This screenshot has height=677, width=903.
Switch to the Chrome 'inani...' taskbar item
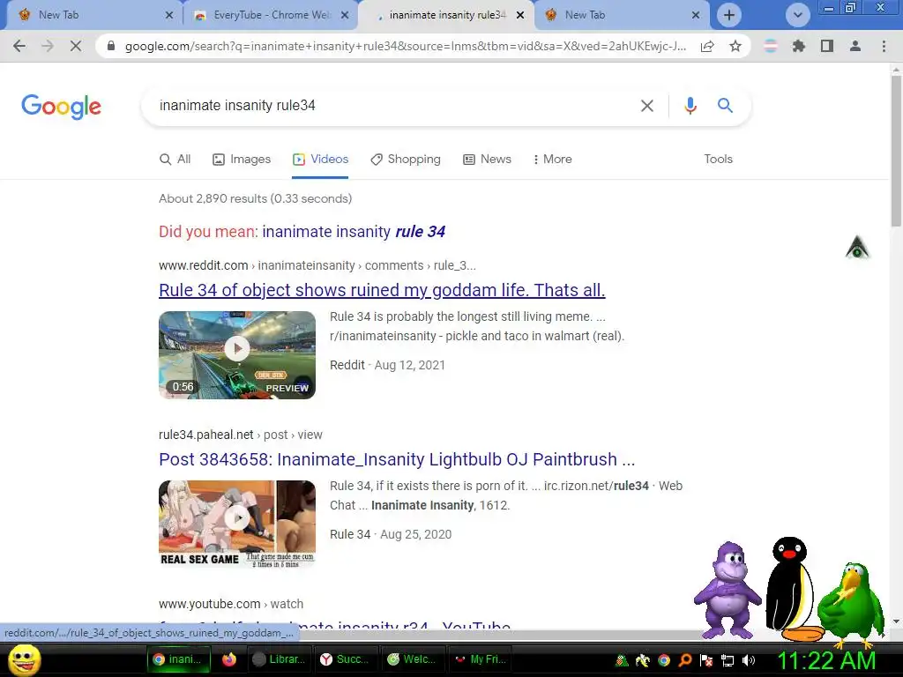point(178,659)
